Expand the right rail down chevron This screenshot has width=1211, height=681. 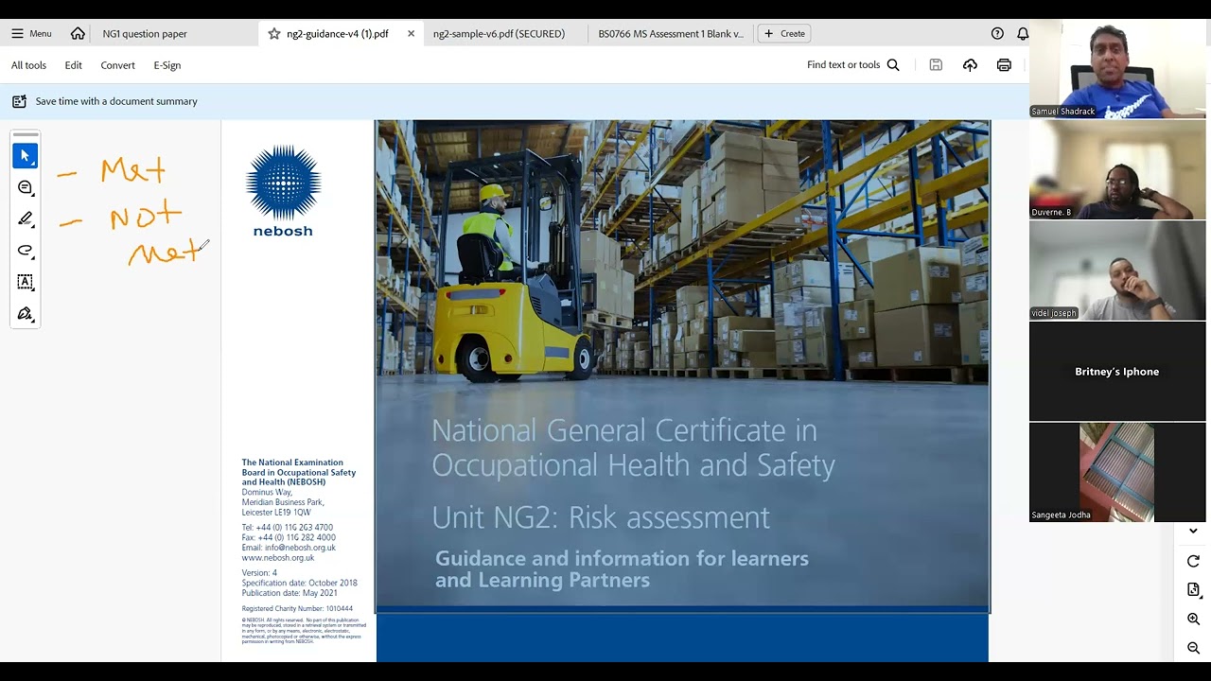point(1193,531)
